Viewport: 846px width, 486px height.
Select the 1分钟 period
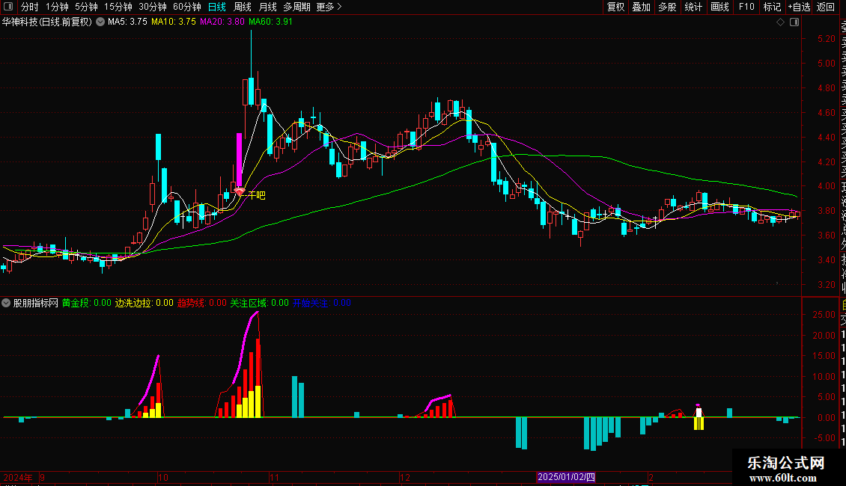pyautogui.click(x=57, y=7)
